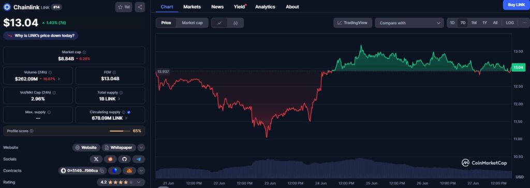Image resolution: width=530 pixels, height=188 pixels.
Task: Click the 13.04 current price label on axis
Action: (x=518, y=68)
